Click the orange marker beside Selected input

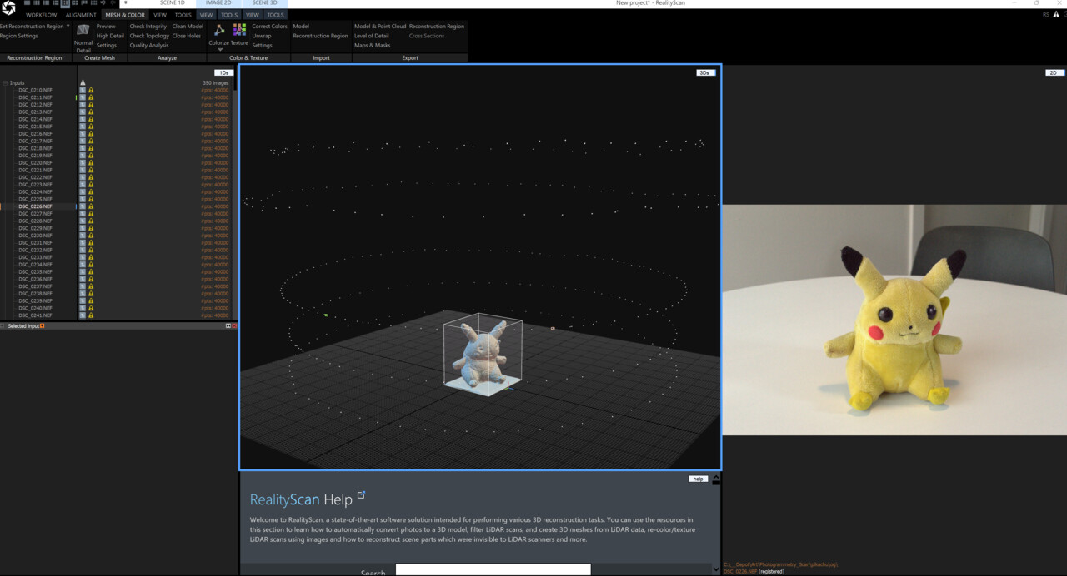pos(43,326)
